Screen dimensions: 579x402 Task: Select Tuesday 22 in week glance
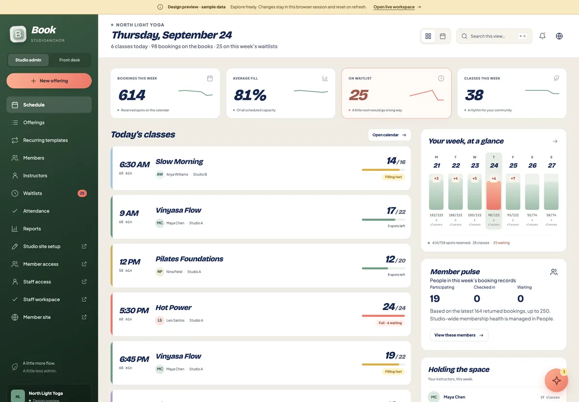[x=455, y=191]
